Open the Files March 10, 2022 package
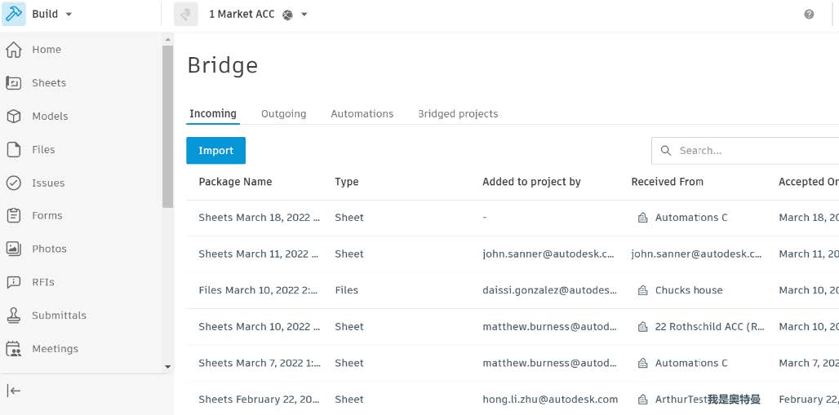This screenshot has height=415, width=839. click(259, 290)
